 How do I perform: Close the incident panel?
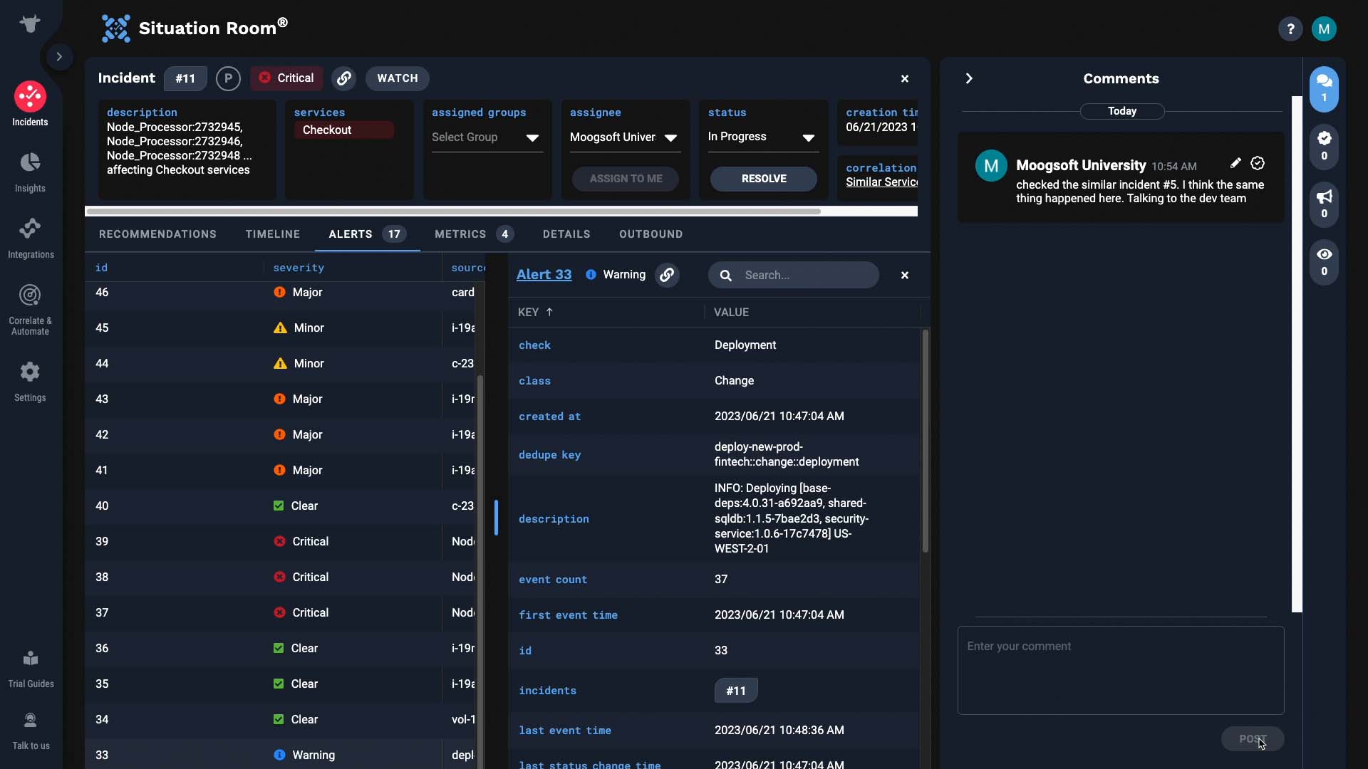coord(905,78)
